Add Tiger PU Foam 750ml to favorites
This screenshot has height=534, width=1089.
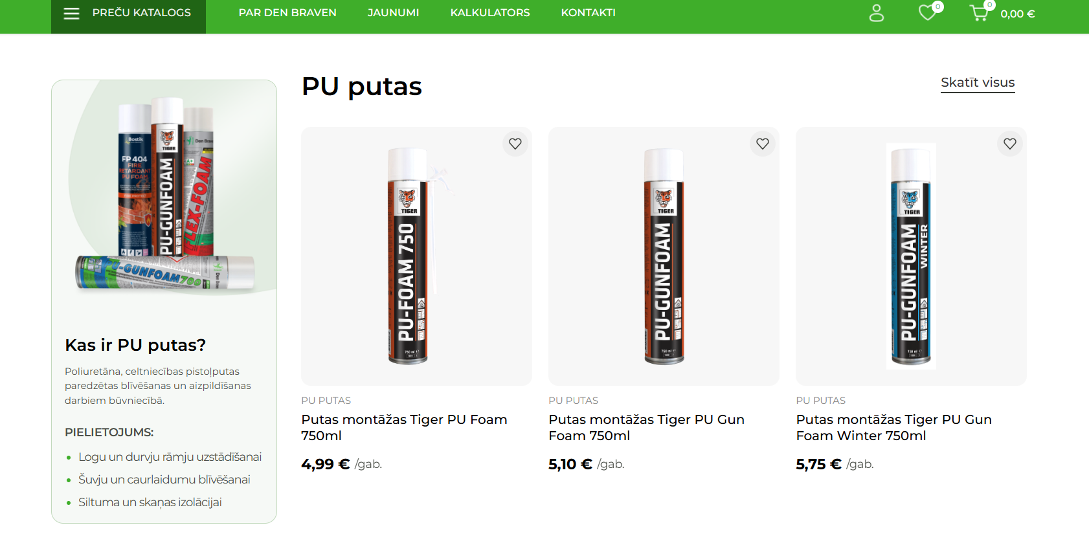515,144
